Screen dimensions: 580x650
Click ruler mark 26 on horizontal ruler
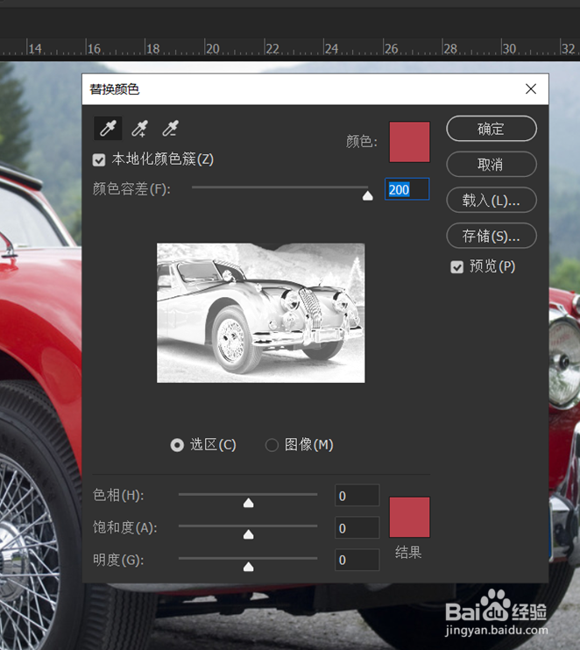tap(391, 49)
